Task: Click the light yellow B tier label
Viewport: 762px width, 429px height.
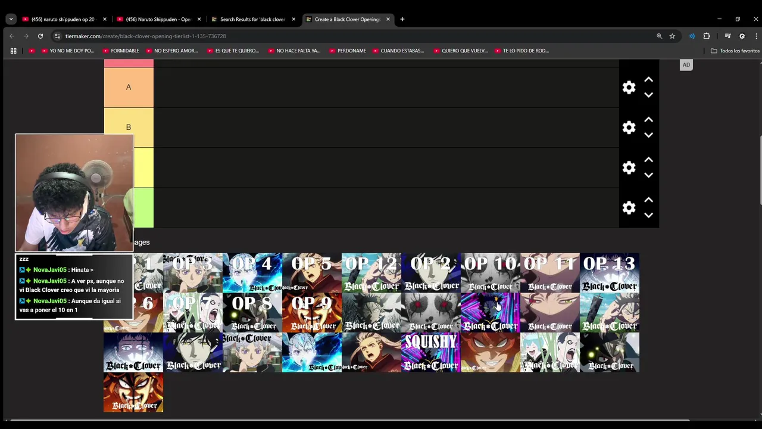Action: [129, 127]
